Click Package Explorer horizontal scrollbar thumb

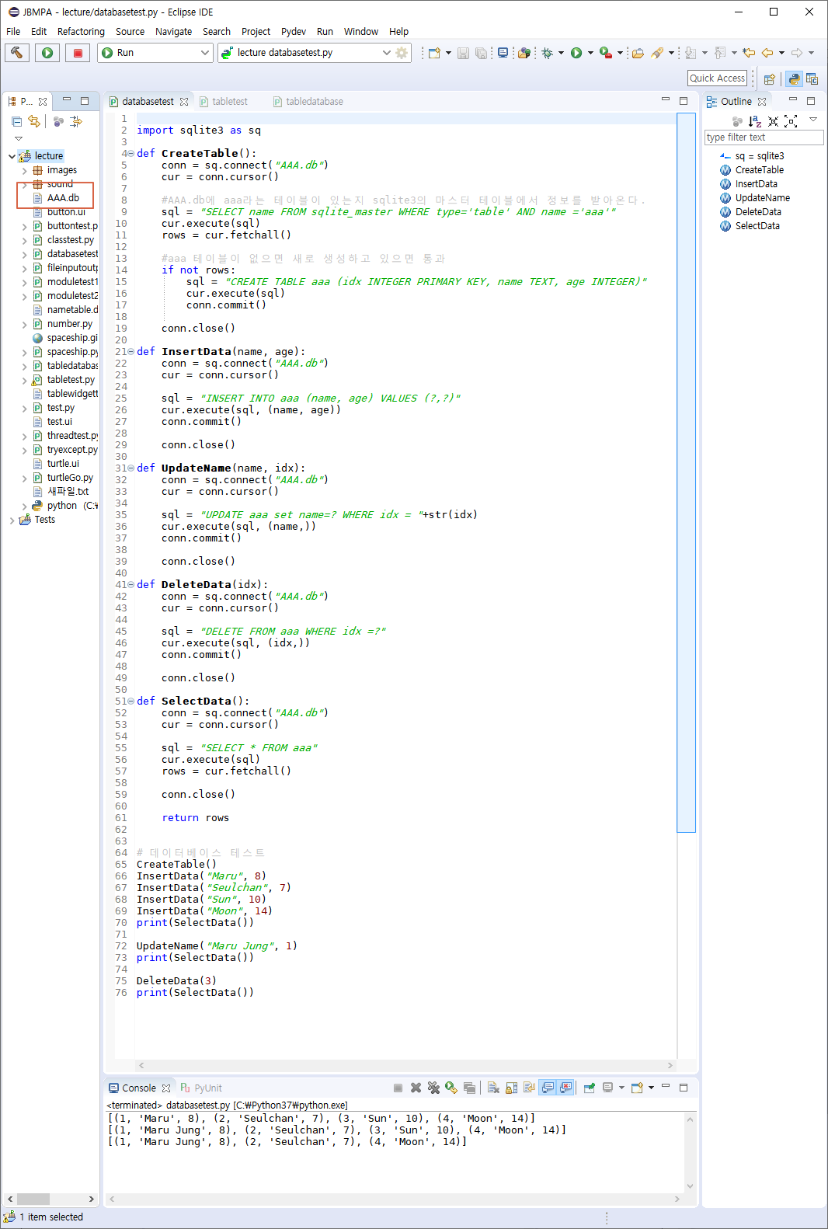33,1199
